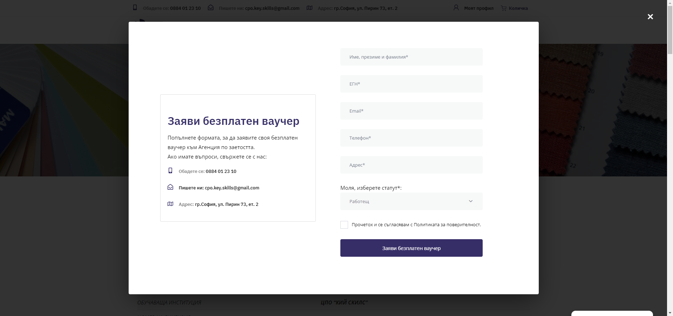The image size is (673, 316).
Task: Click the user profile icon in the header
Action: pos(456,7)
